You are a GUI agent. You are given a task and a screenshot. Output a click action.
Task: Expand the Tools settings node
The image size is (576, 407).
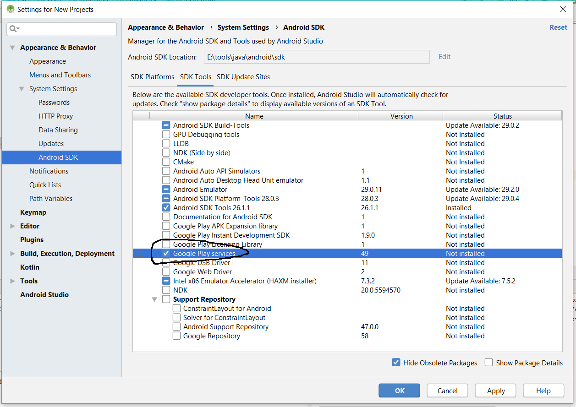[x=12, y=281]
